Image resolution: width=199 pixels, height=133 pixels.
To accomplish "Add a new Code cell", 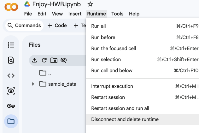I will 57,26.
